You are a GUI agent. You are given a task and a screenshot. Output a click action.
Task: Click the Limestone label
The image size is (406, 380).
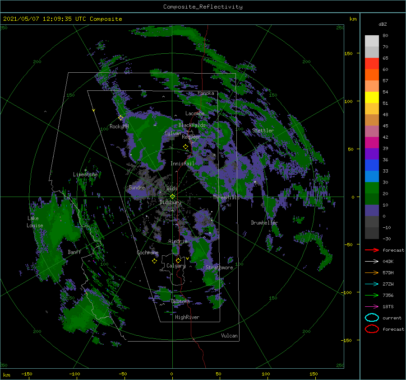85,174
